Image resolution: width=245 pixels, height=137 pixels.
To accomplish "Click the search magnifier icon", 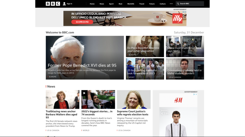I will click(x=178, y=4).
